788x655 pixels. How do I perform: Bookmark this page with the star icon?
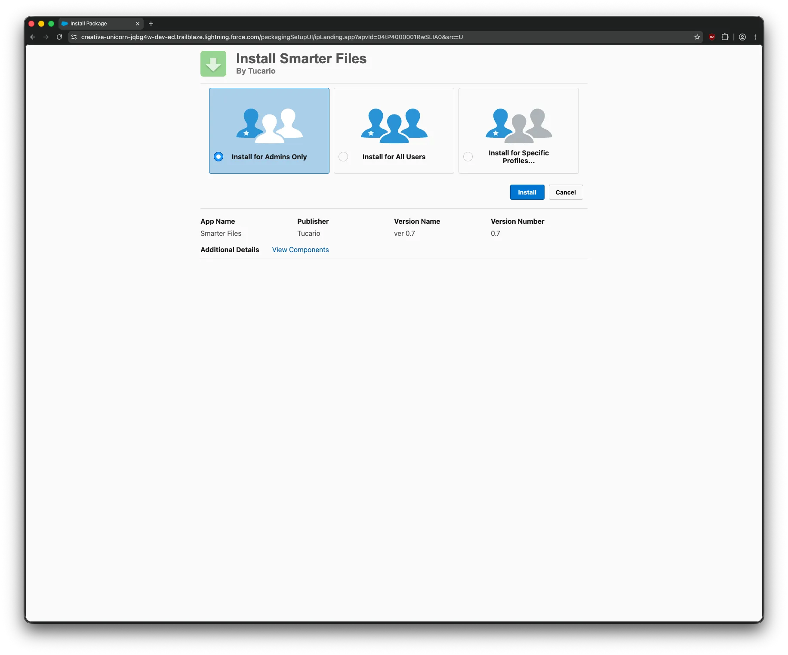tap(697, 37)
